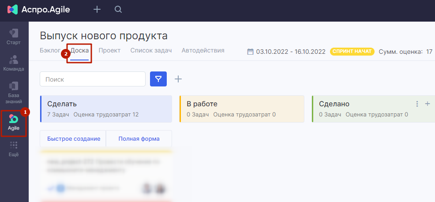Click the plus icon next to the filter

178,79
